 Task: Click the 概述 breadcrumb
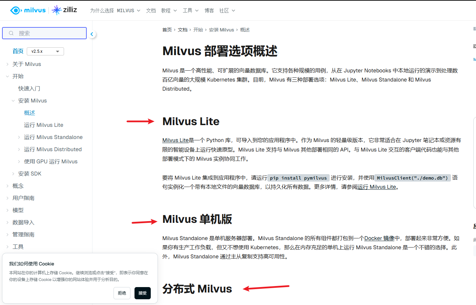point(245,30)
